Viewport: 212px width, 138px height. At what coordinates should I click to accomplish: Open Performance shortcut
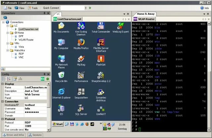click(x=81, y=77)
